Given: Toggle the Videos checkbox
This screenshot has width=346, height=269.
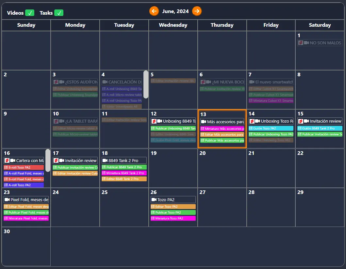Looking at the screenshot, I should (29, 13).
